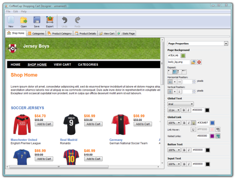Viewport: 236px width, 179px height.
Task: Select the tile repeat icon
Action: point(175,72)
